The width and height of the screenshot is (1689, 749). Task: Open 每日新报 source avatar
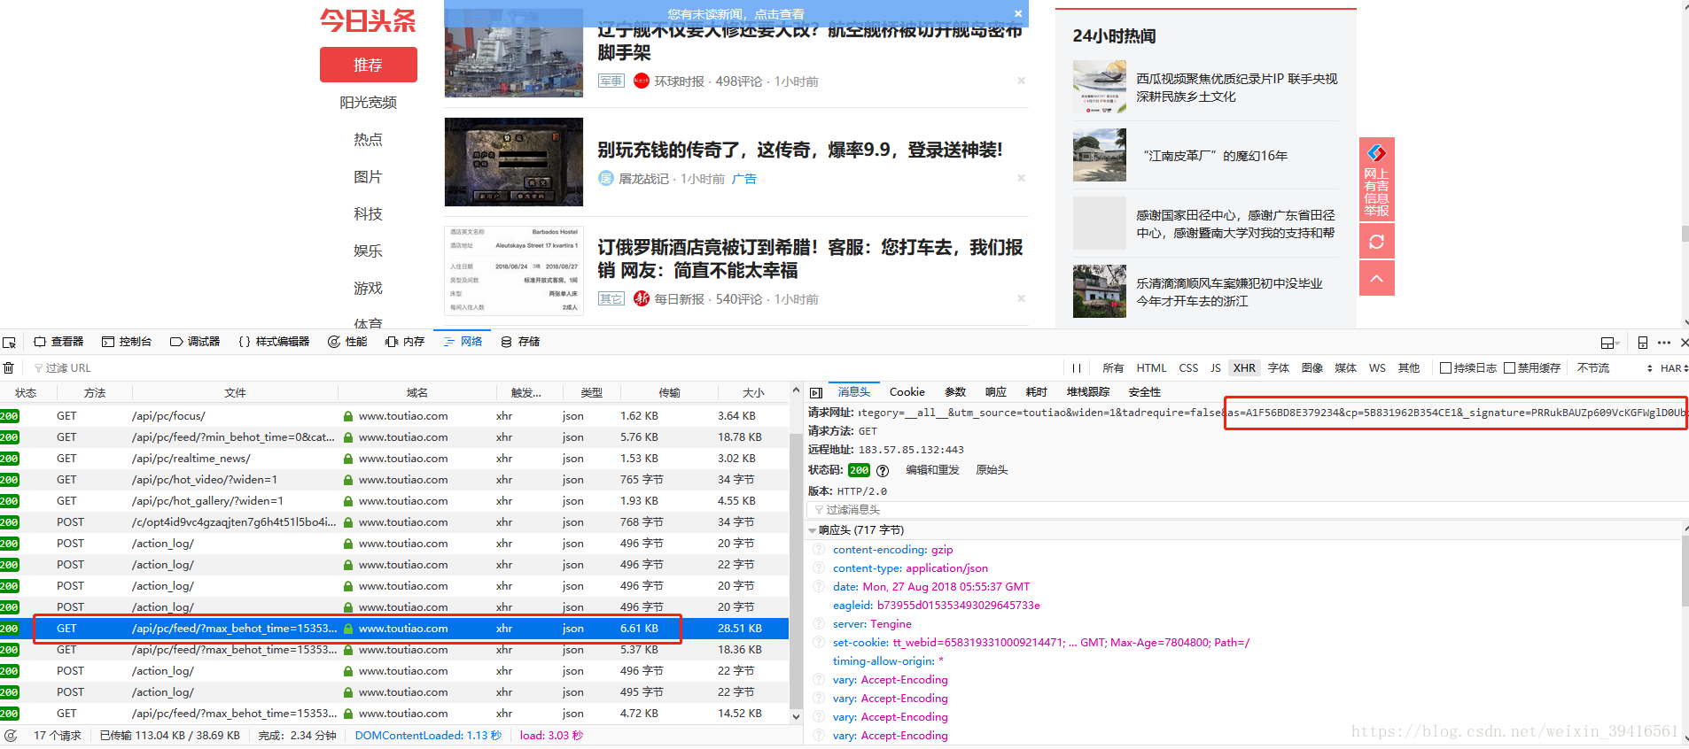642,298
